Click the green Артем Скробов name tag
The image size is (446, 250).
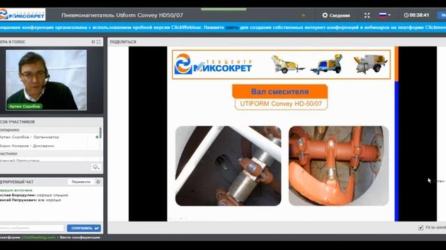click(x=25, y=106)
